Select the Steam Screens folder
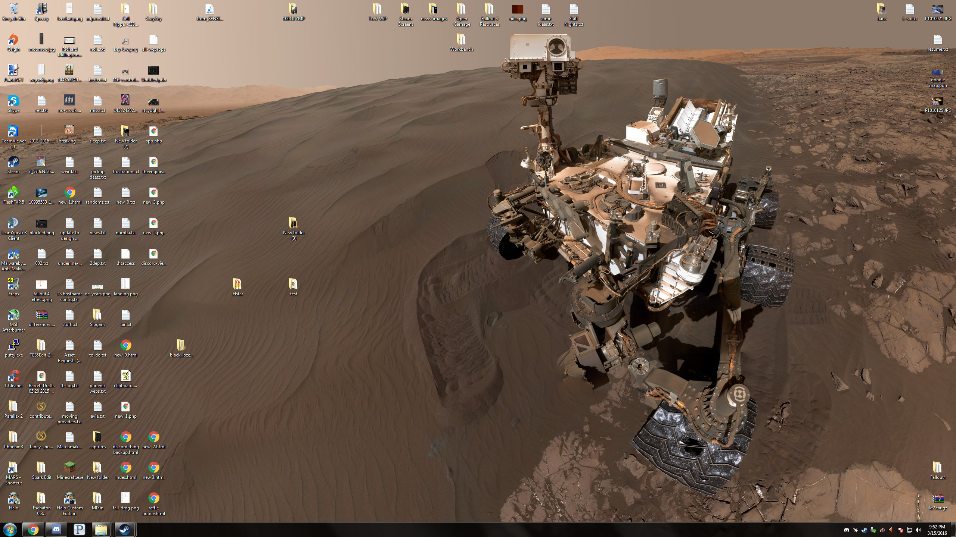Screen dimensions: 956x537 [x=406, y=15]
